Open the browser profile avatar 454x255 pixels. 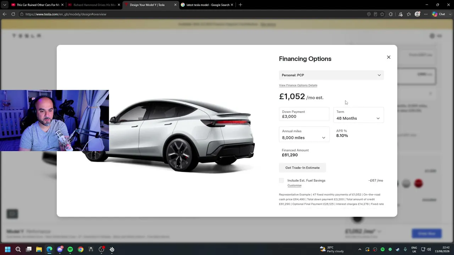click(x=417, y=14)
